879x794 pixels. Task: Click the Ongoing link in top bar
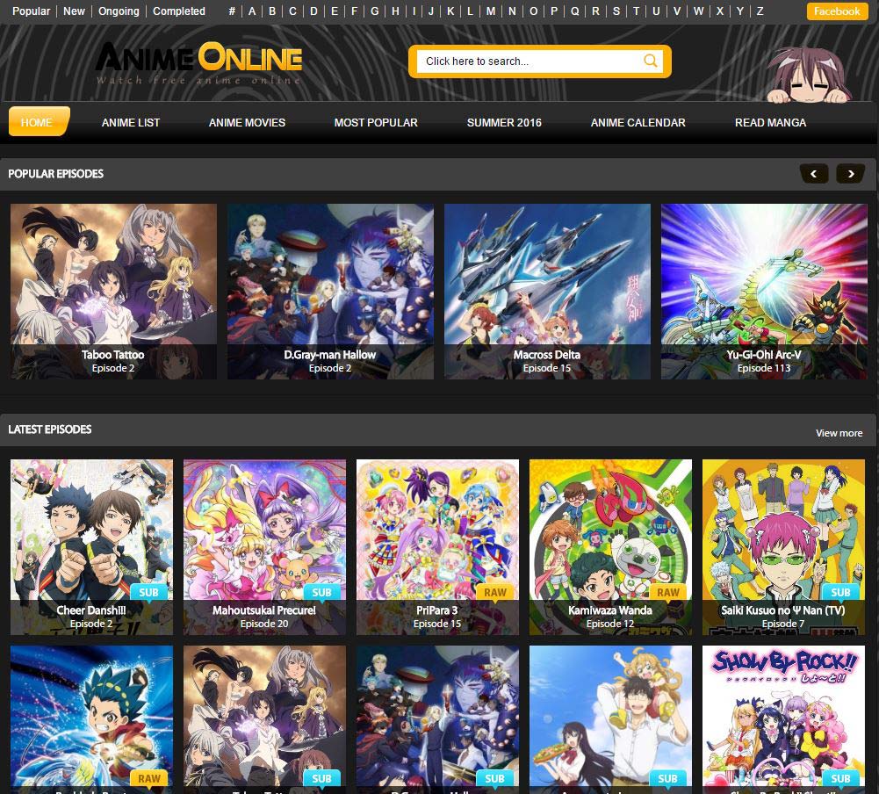click(x=119, y=11)
